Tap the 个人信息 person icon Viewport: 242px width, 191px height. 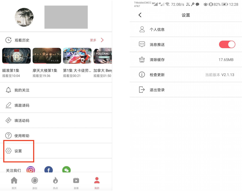[x=142, y=29]
